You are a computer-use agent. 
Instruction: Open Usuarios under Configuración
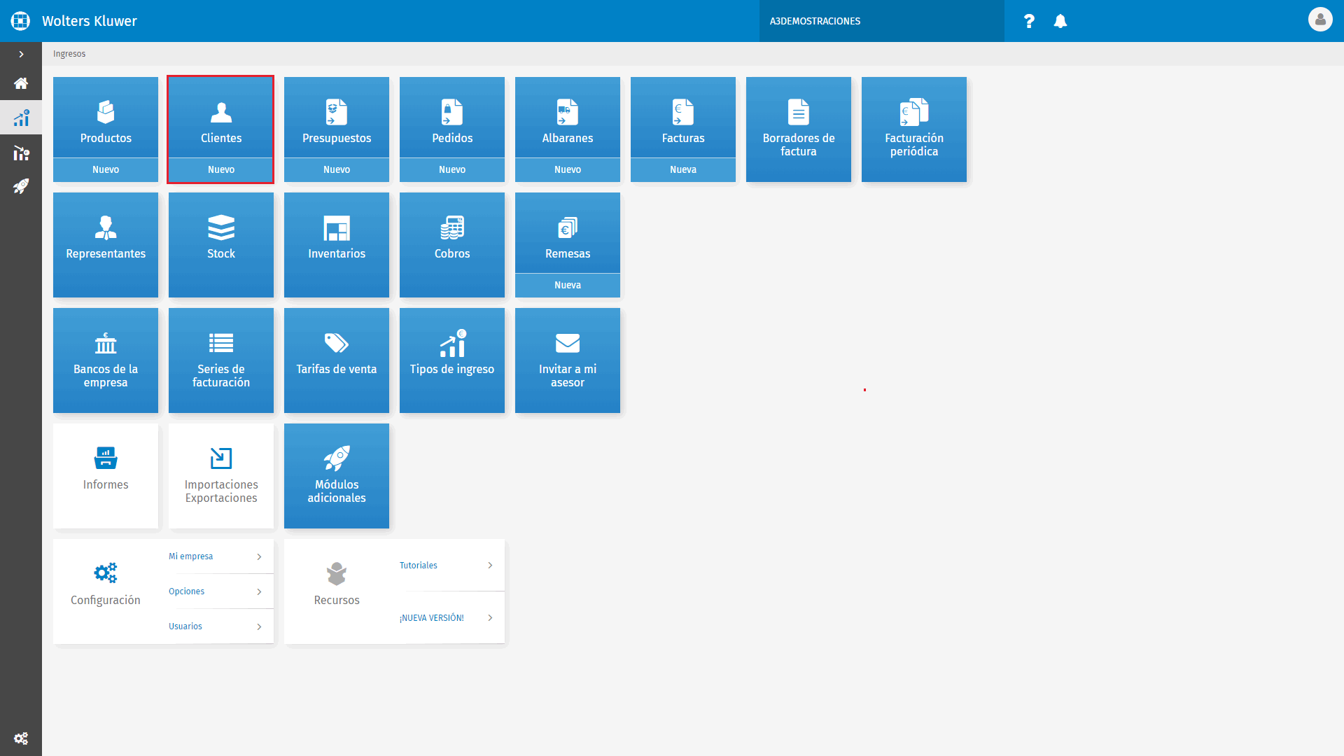click(216, 626)
